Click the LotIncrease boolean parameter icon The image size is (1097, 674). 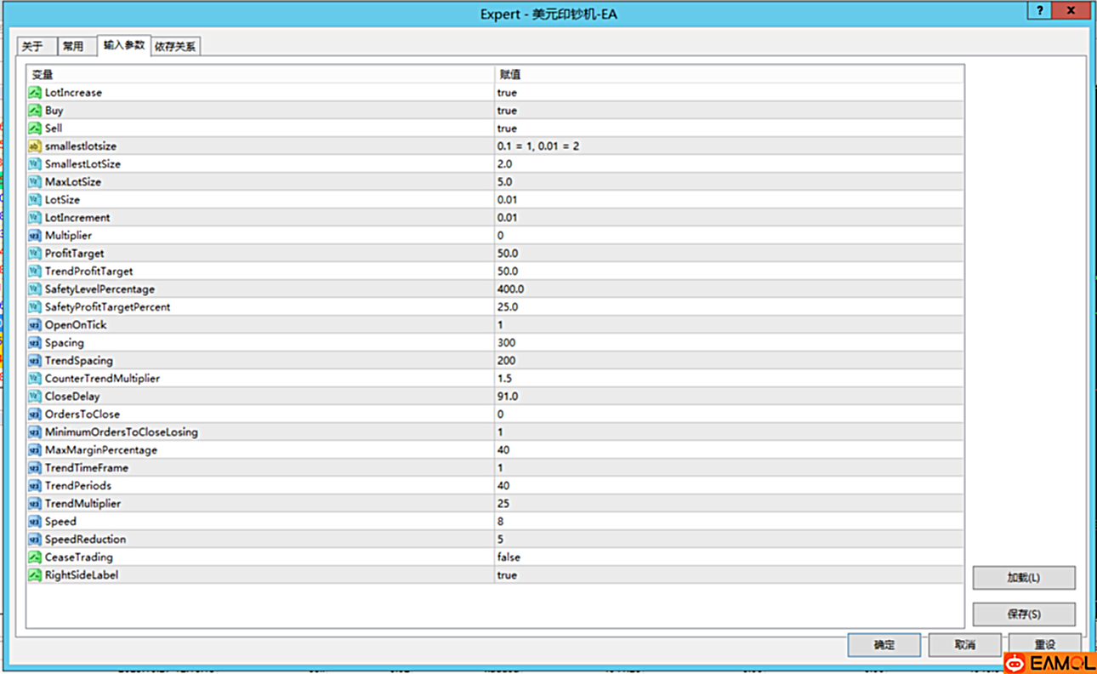point(35,93)
